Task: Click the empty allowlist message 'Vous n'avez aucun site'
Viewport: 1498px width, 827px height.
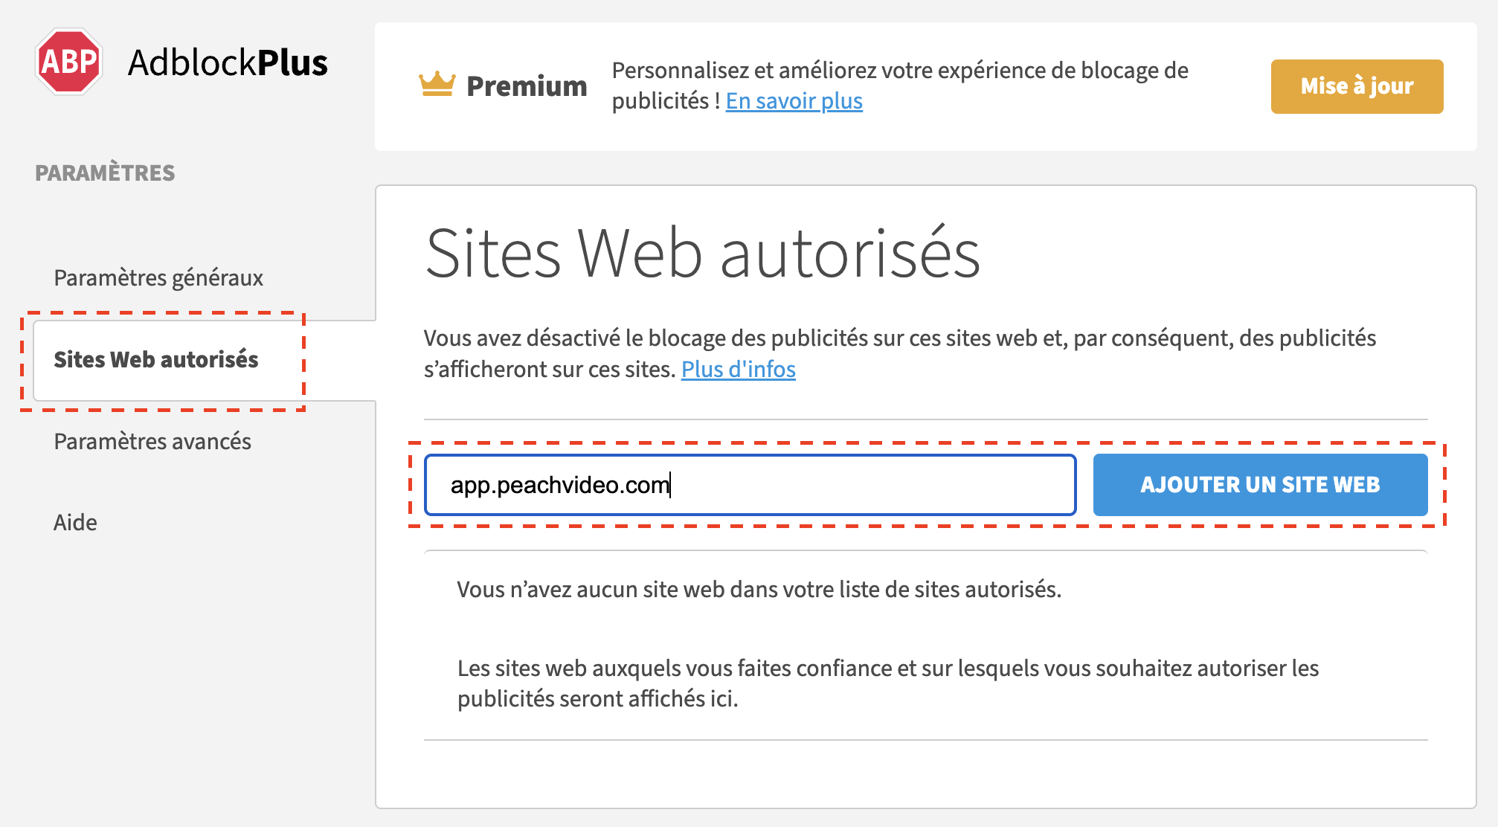Action: 759,590
